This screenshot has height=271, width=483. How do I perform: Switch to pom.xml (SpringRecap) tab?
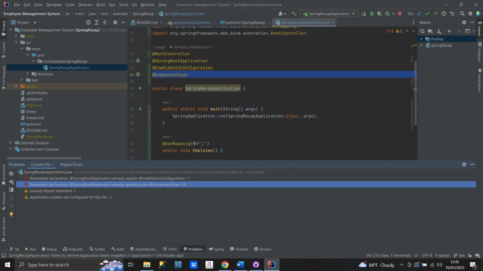pyautogui.click(x=245, y=22)
